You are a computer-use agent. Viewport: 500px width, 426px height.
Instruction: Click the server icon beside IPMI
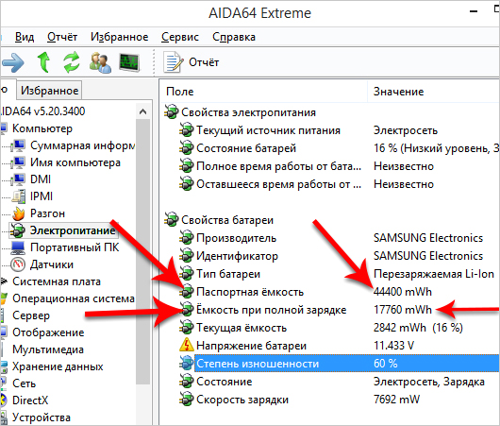point(19,196)
